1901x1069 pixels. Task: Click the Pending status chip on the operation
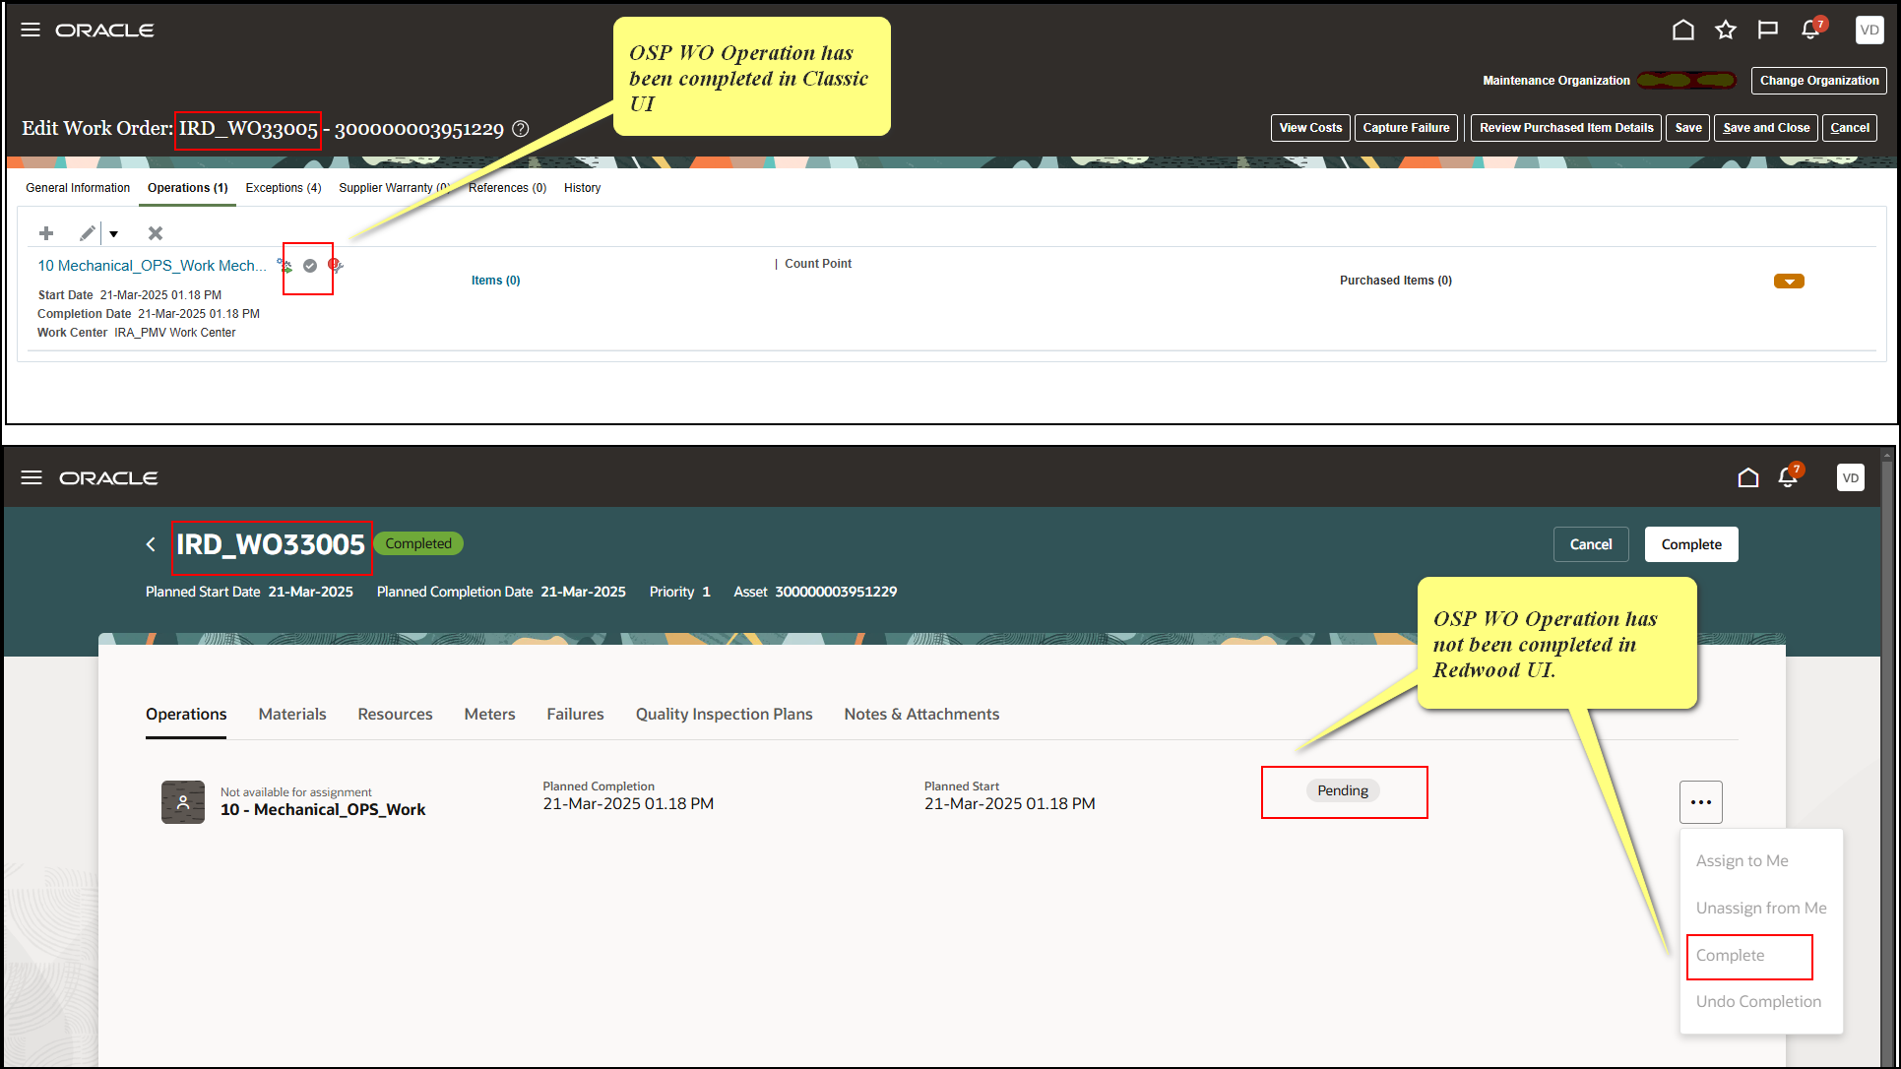[1343, 790]
